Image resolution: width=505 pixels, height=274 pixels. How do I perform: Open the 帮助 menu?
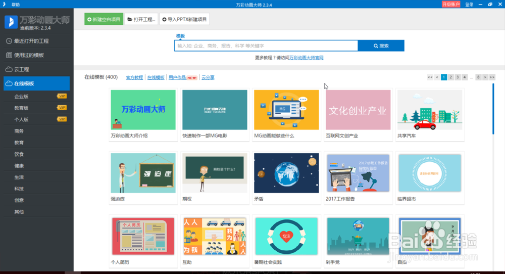tap(16, 5)
